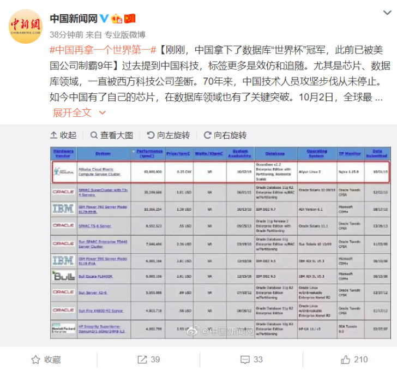Expand full post with 展开全文
The height and width of the screenshot is (370, 397).
coord(79,113)
